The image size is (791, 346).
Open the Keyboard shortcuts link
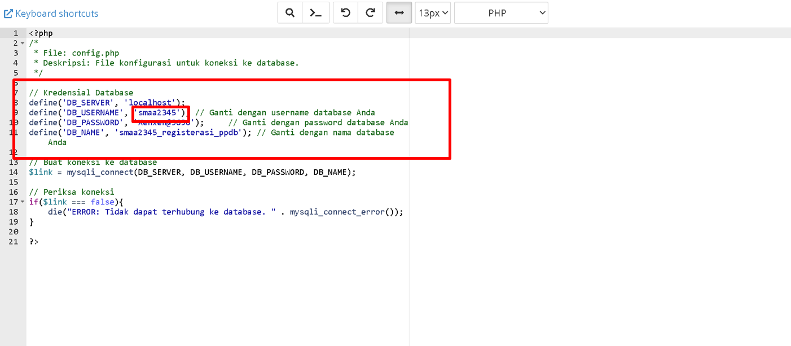point(56,14)
